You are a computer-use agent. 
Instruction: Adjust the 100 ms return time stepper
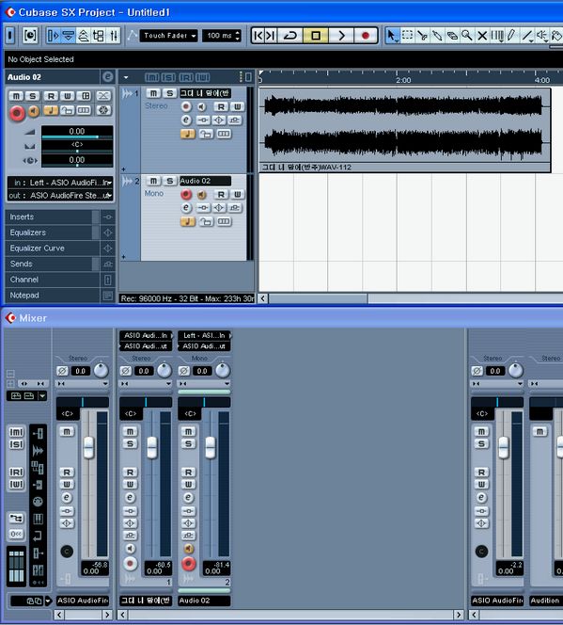(x=238, y=36)
